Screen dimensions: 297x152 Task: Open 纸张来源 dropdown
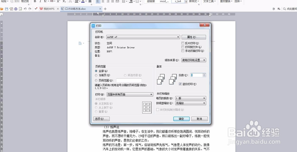(194, 60)
